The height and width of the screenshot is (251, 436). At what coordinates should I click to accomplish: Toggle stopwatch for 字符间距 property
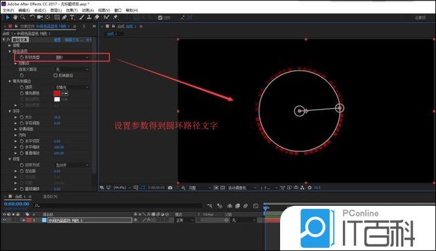pyautogui.click(x=22, y=123)
